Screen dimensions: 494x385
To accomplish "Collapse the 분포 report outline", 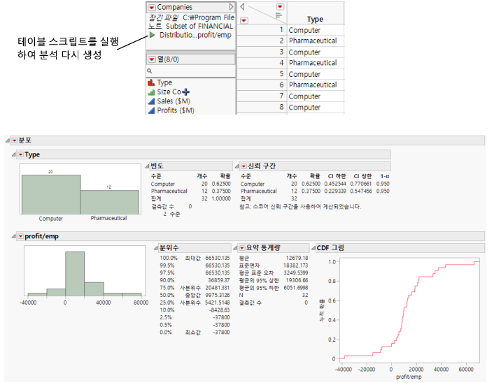I will pyautogui.click(x=8, y=140).
